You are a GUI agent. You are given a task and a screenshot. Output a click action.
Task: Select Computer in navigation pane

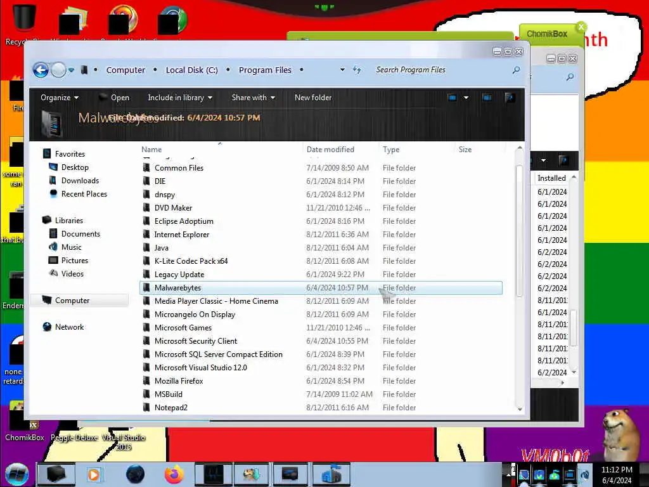pos(79,300)
